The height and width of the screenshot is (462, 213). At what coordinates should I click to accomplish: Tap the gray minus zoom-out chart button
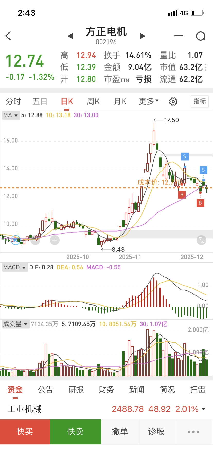35,240
